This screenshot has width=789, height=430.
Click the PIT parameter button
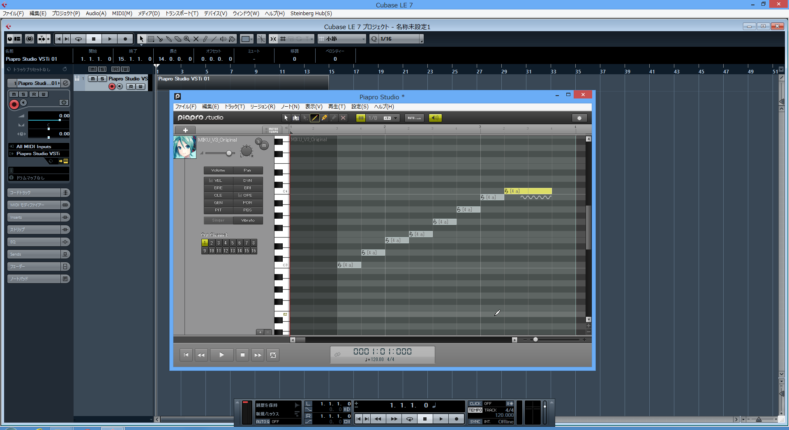click(x=218, y=210)
